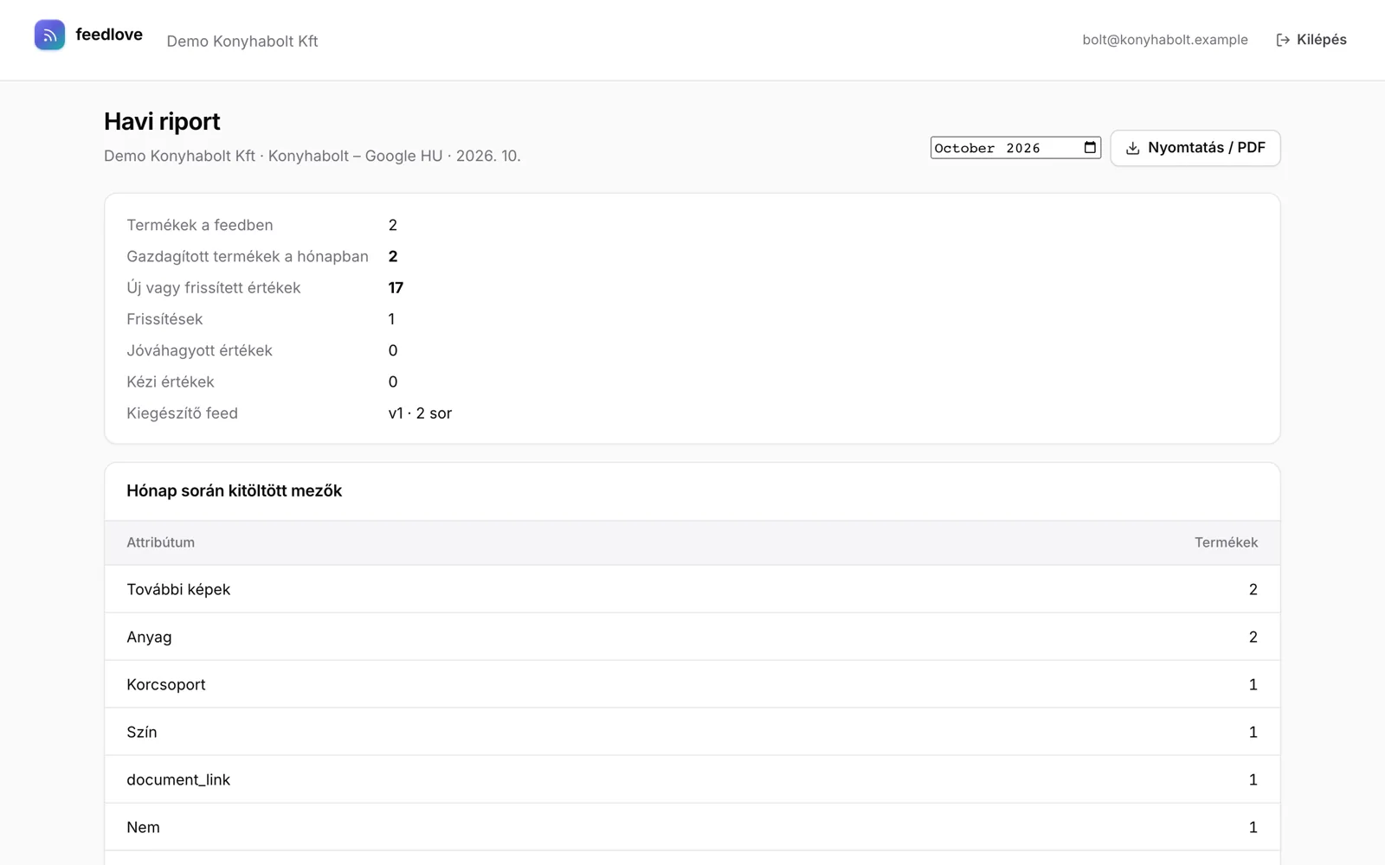Click the v1 · 2 sor value
The image size is (1385, 865).
click(420, 413)
